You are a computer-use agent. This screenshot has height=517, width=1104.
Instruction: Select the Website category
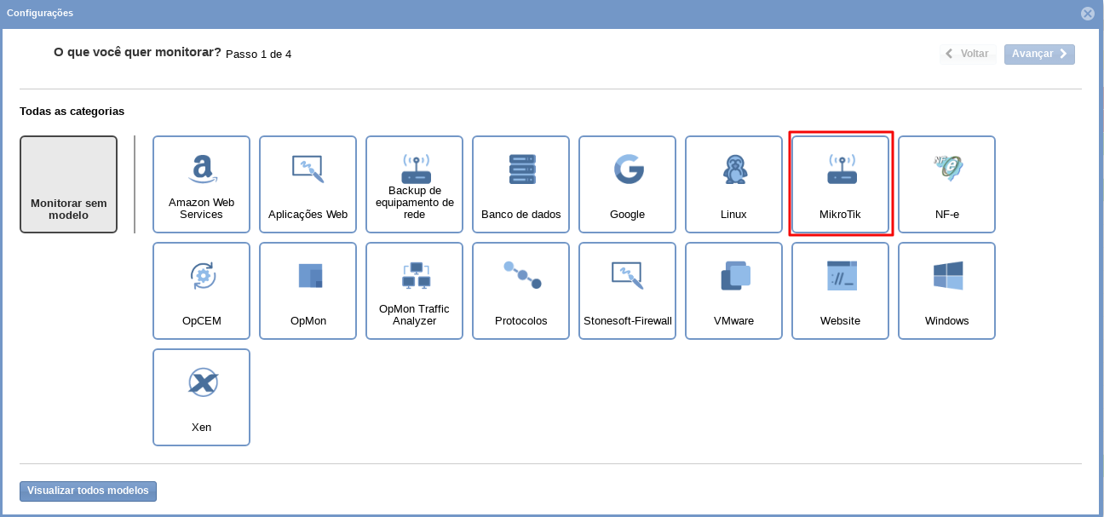[840, 290]
